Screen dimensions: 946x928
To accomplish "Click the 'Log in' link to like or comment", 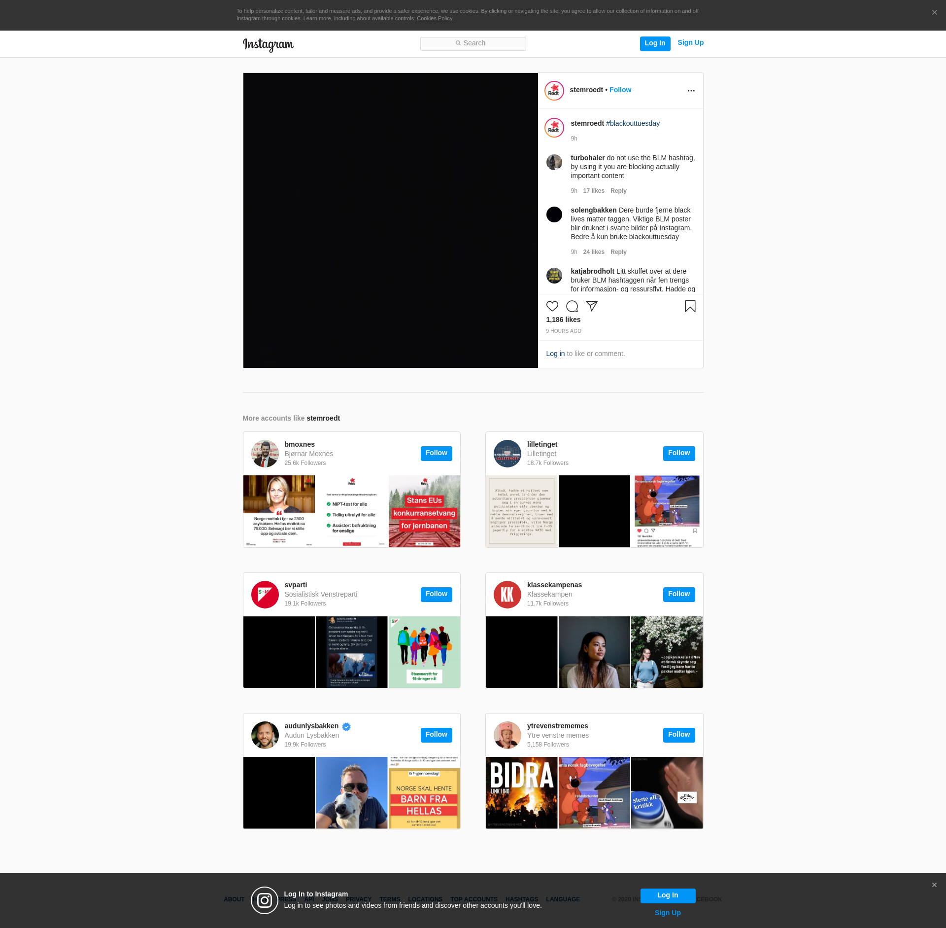I will tap(555, 354).
